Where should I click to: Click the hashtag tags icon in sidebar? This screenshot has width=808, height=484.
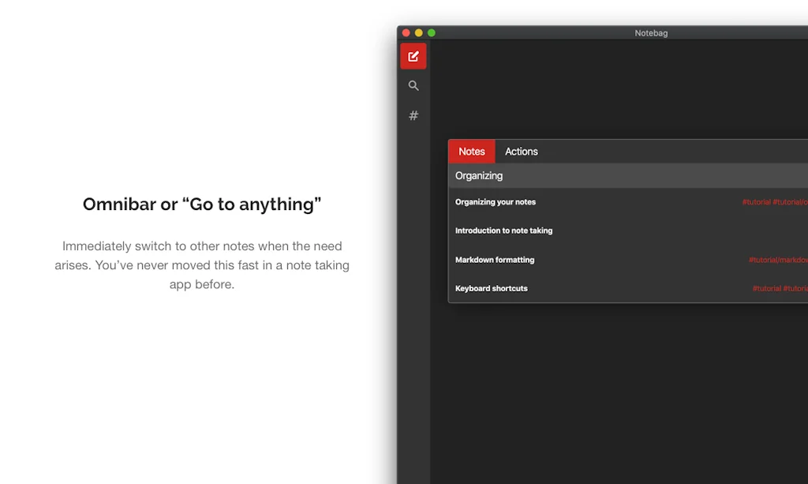413,115
